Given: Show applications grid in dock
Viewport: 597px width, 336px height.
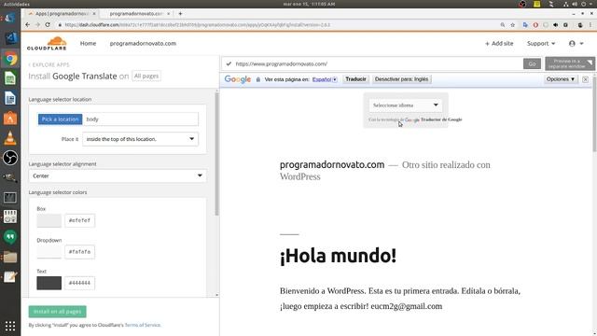Looking at the screenshot, I should coord(10,326).
